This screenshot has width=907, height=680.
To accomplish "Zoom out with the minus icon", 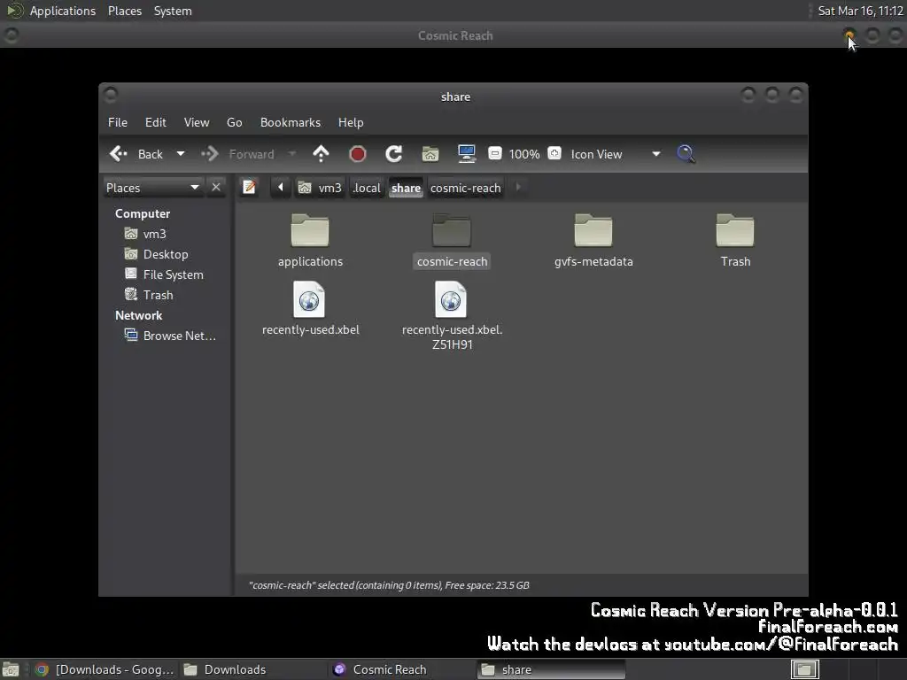I will pyautogui.click(x=494, y=153).
